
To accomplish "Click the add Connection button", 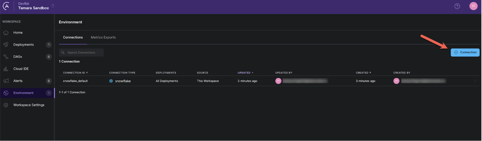I will [x=465, y=52].
